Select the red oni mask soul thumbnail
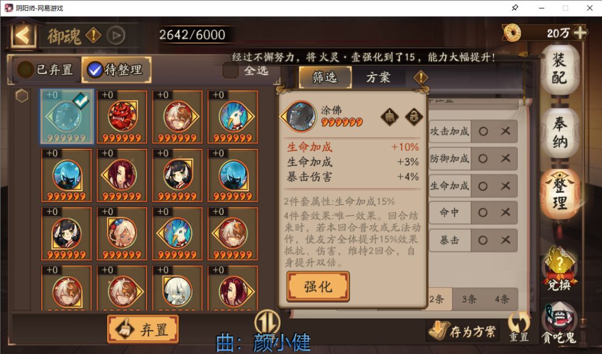 tap(122, 117)
